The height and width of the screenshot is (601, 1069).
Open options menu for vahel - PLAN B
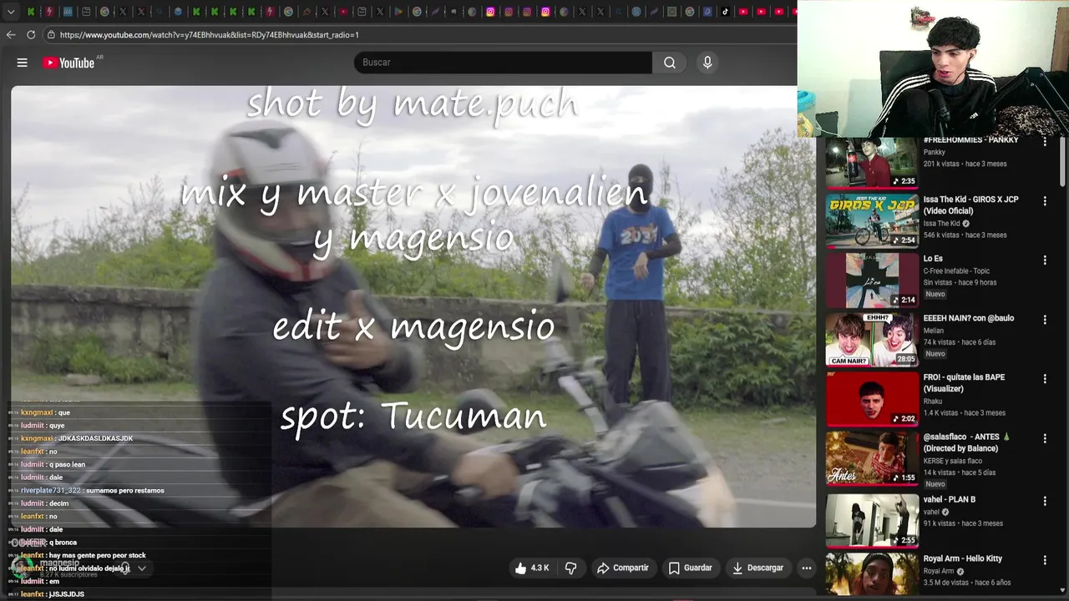click(1045, 501)
